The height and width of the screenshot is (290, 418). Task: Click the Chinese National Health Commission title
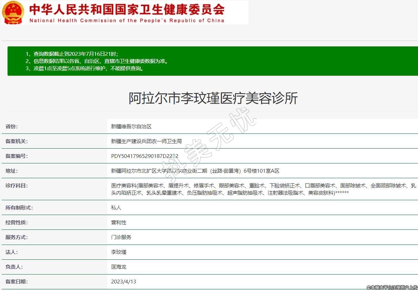coord(127,9)
